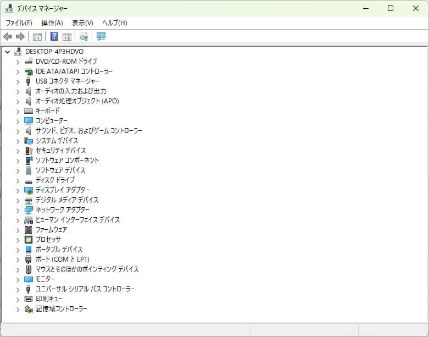
Task: Expand デジタル メディア デバイス chevron
Action: point(18,201)
